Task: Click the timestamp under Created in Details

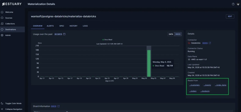Action: click(203, 75)
